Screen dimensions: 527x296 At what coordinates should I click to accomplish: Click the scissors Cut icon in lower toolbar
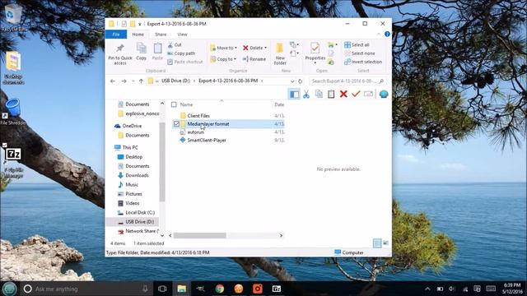(306, 94)
